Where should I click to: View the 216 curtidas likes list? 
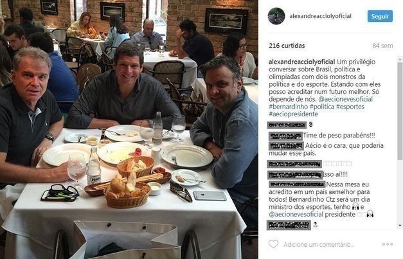point(287,46)
